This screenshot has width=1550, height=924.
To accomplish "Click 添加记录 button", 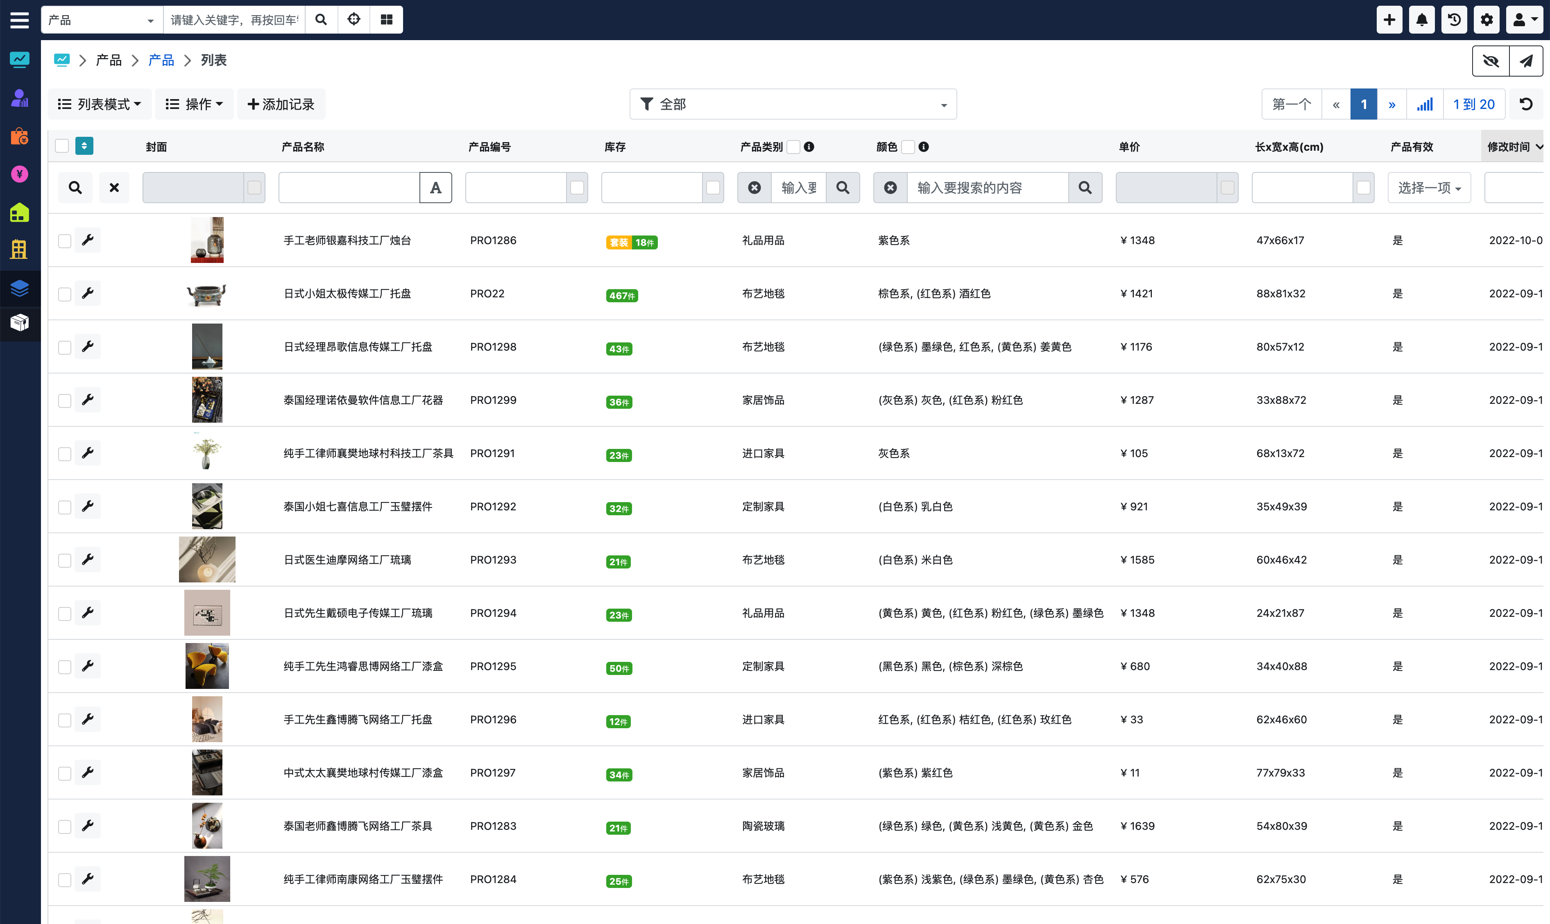I will click(x=281, y=104).
